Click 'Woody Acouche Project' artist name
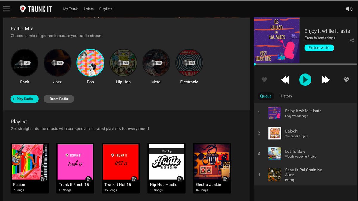The height and width of the screenshot is (201, 358). pos(301,156)
